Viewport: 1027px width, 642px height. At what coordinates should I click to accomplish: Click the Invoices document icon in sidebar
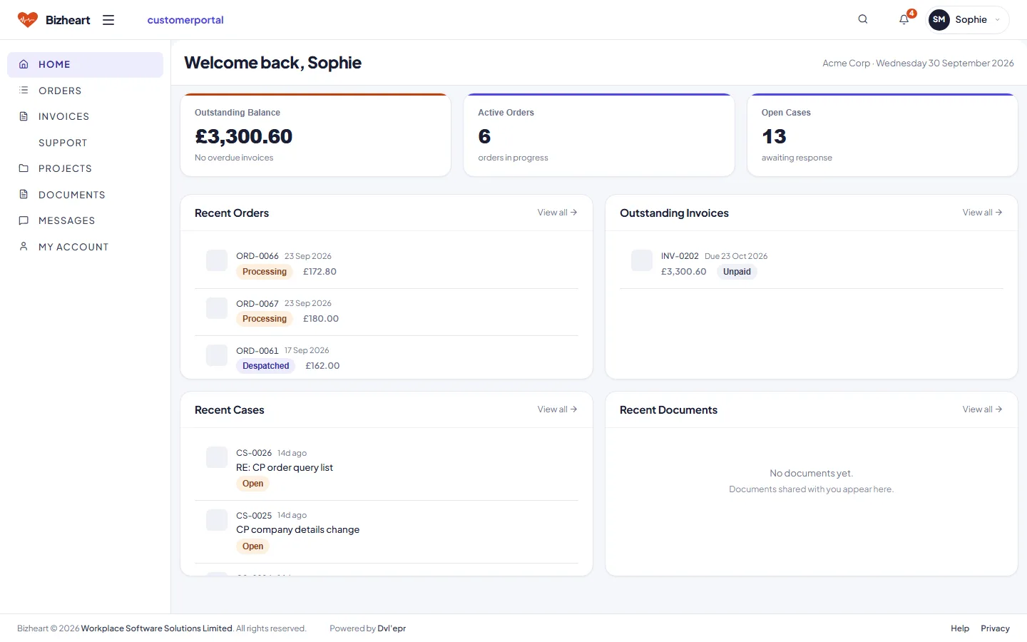point(24,116)
